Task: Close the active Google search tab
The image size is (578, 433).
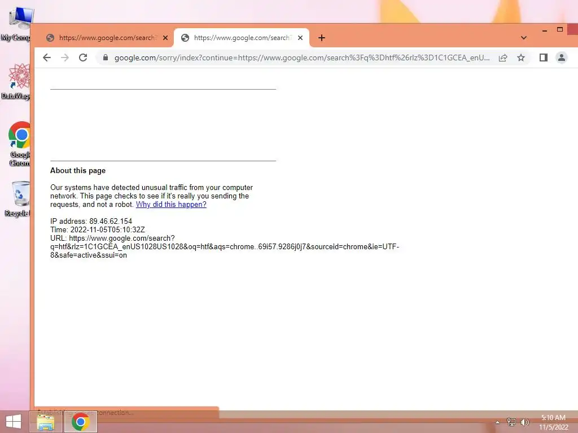Action: point(300,38)
